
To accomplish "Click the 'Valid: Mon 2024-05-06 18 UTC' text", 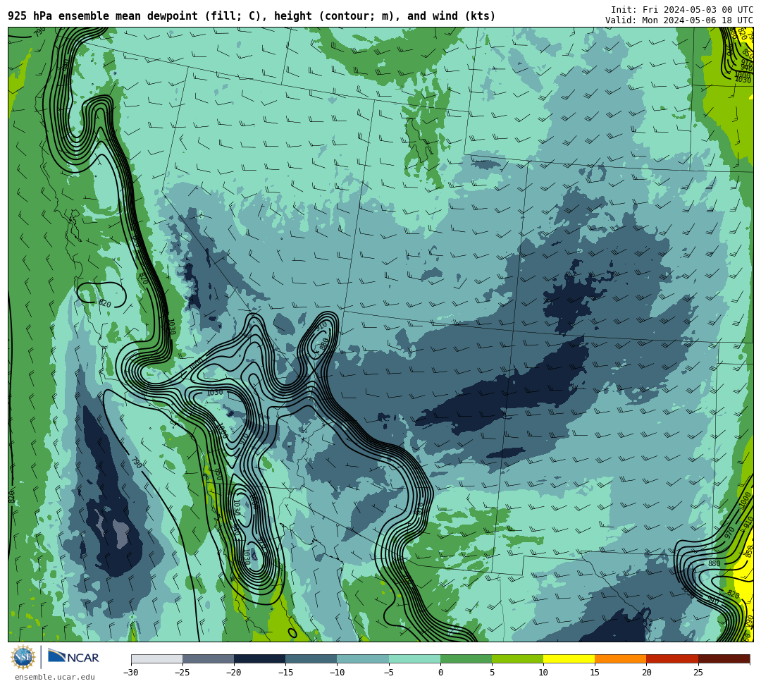I will pyautogui.click(x=679, y=20).
